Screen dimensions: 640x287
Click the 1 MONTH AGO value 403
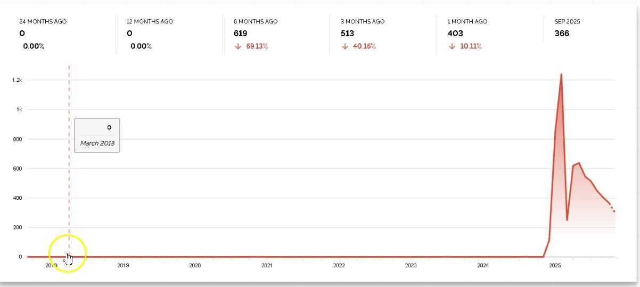(x=455, y=33)
